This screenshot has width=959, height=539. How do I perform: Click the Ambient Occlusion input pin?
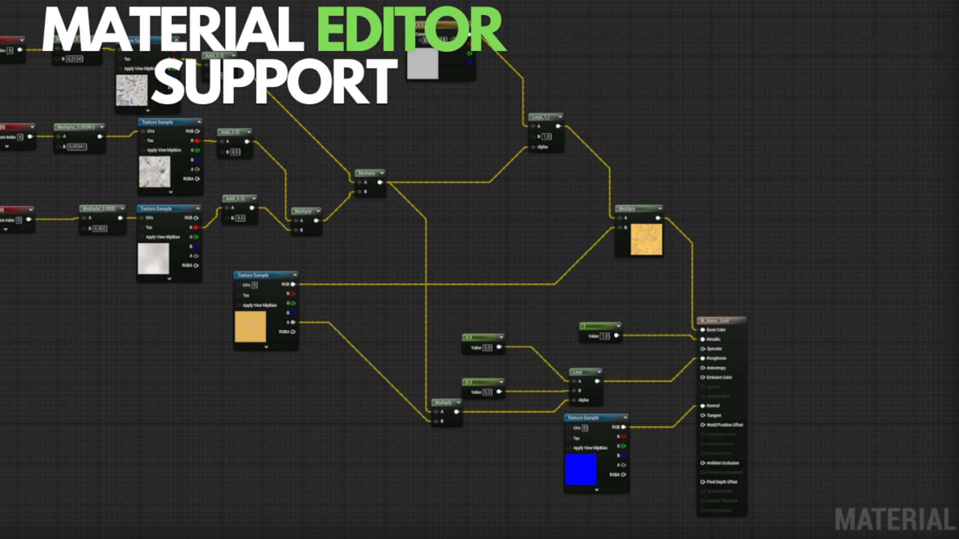pyautogui.click(x=703, y=463)
